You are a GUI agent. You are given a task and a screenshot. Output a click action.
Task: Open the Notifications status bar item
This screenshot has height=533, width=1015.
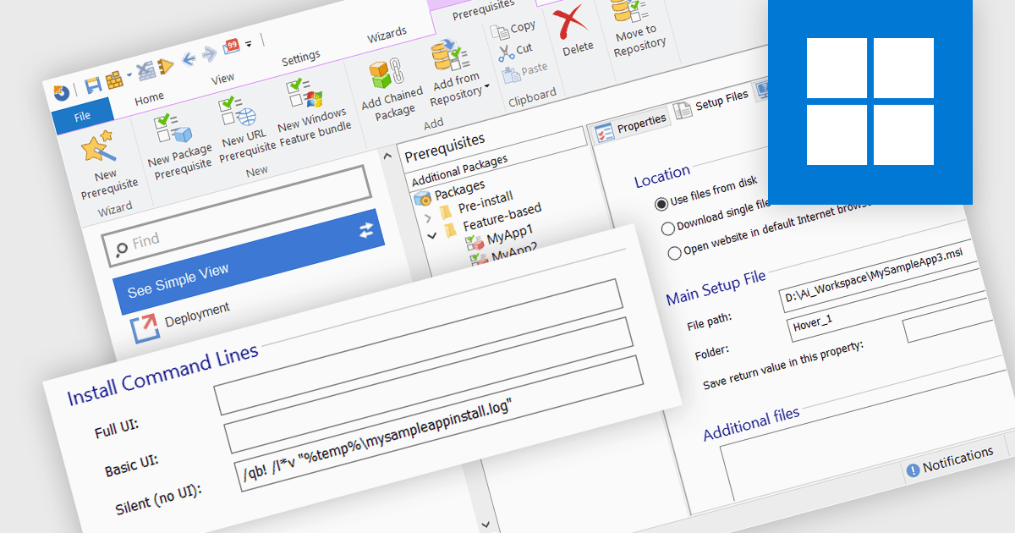click(x=948, y=460)
